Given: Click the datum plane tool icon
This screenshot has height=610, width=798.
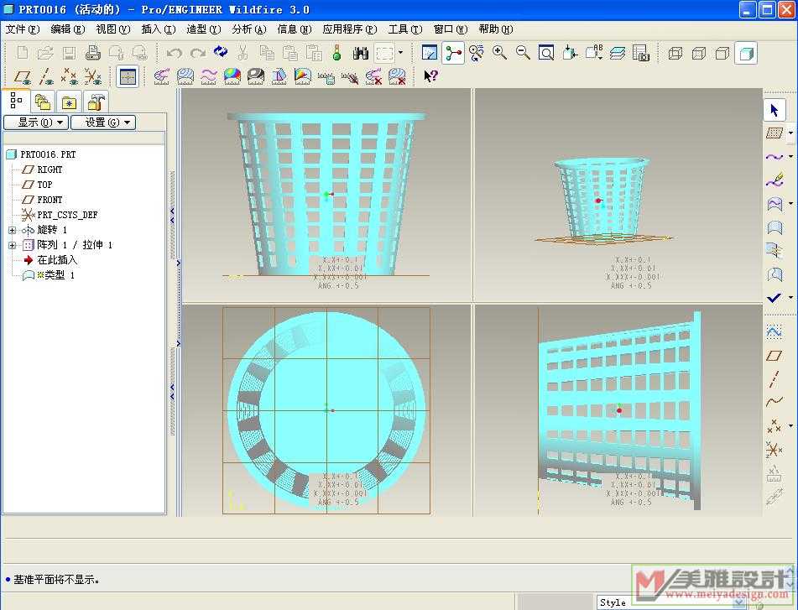Looking at the screenshot, I should (774, 355).
